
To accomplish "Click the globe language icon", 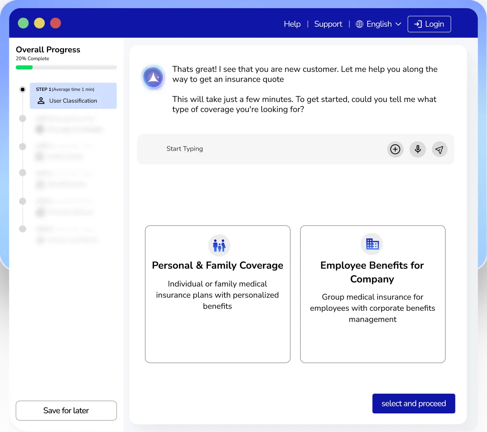I will click(359, 24).
